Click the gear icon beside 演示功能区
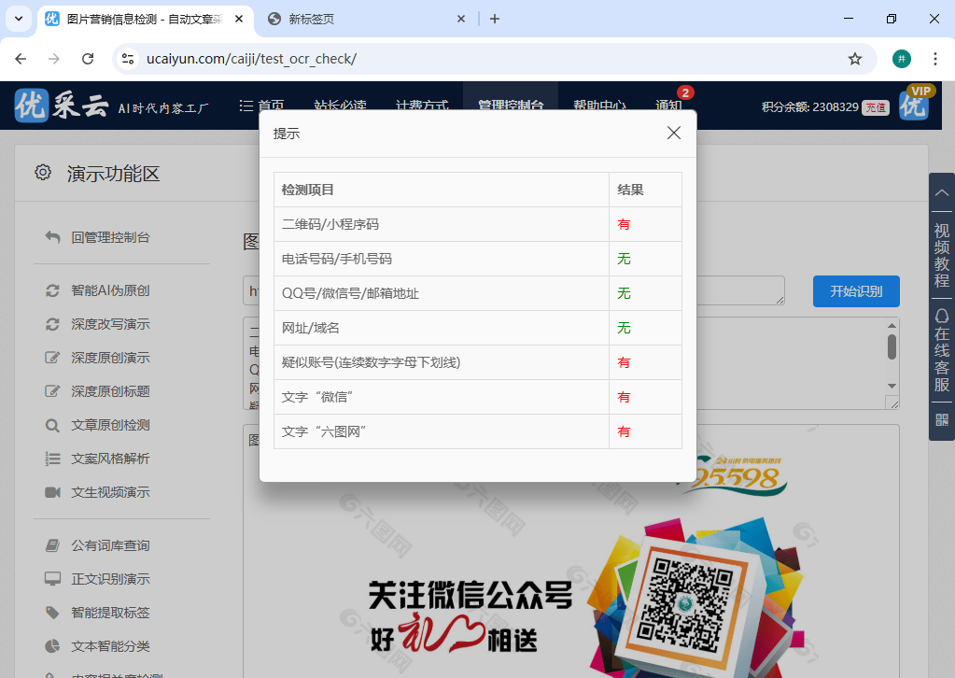 [42, 172]
